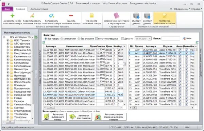Expand the АТС офисные tree node
204x131 pixels.
click(8, 44)
